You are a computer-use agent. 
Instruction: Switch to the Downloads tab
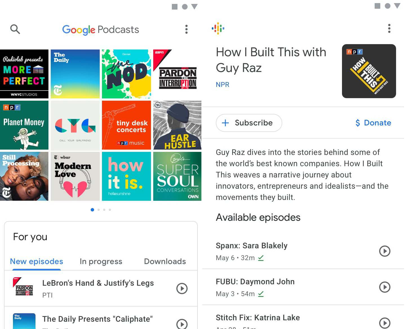point(165,262)
